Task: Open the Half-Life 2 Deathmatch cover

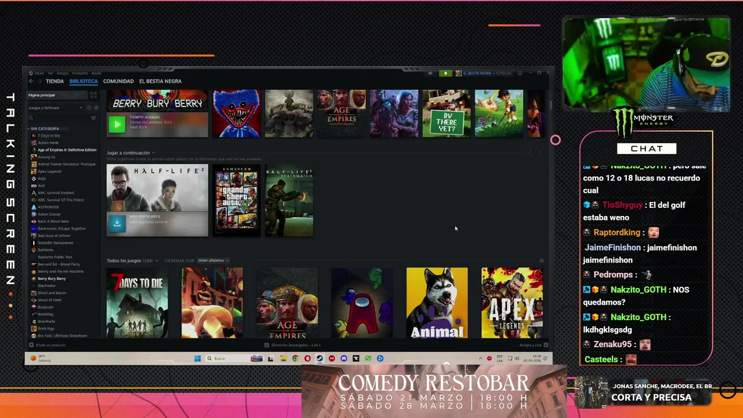Action: [289, 201]
